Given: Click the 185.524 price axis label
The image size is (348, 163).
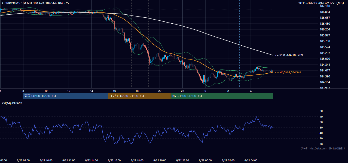Looking at the screenshot, I should click(x=325, y=47).
